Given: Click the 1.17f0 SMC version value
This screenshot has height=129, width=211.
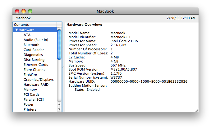Looking at the screenshot, I should pyautogui.click(x=116, y=73).
